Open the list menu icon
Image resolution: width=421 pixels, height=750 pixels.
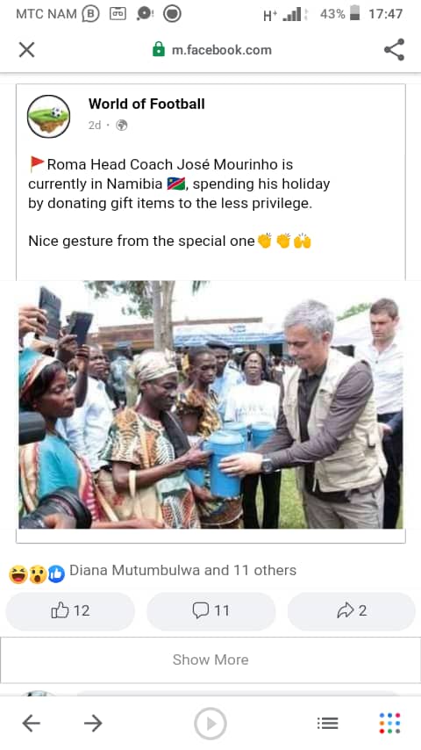[328, 724]
